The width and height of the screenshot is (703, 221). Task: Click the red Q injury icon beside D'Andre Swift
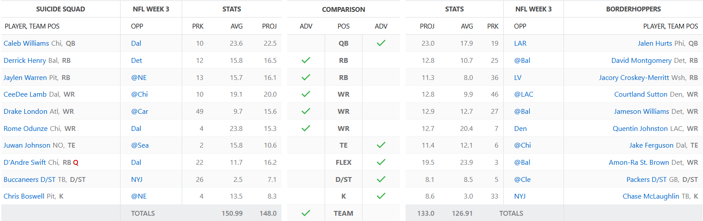(76, 163)
